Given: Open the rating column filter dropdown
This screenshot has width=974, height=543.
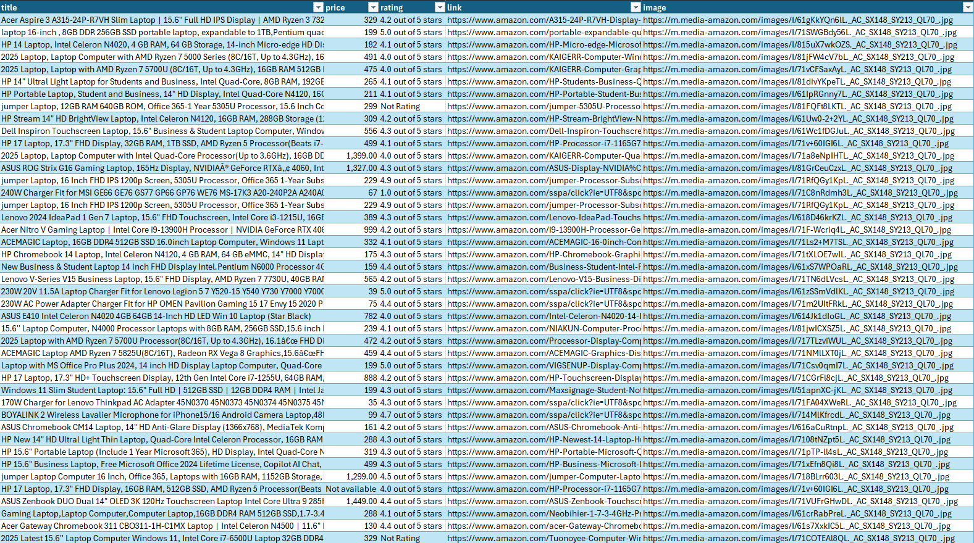Looking at the screenshot, I should pyautogui.click(x=440, y=7).
